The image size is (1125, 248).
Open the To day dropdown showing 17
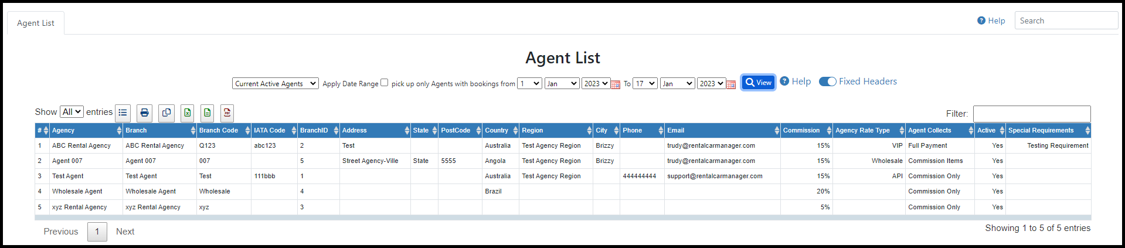[x=645, y=84]
